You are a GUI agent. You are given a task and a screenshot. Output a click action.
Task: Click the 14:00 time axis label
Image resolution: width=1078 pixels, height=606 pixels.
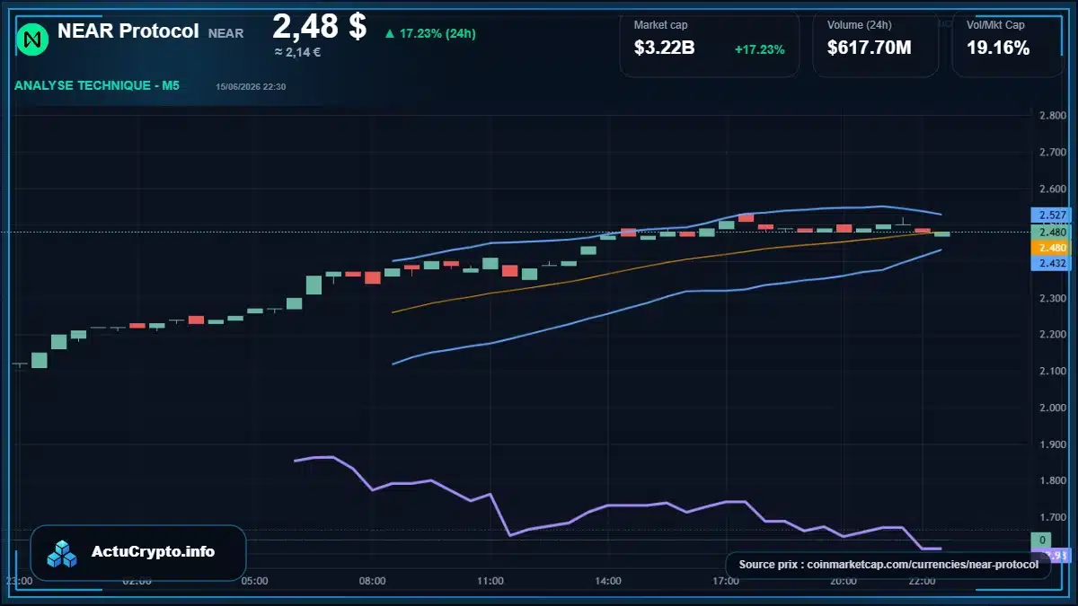pos(607,581)
